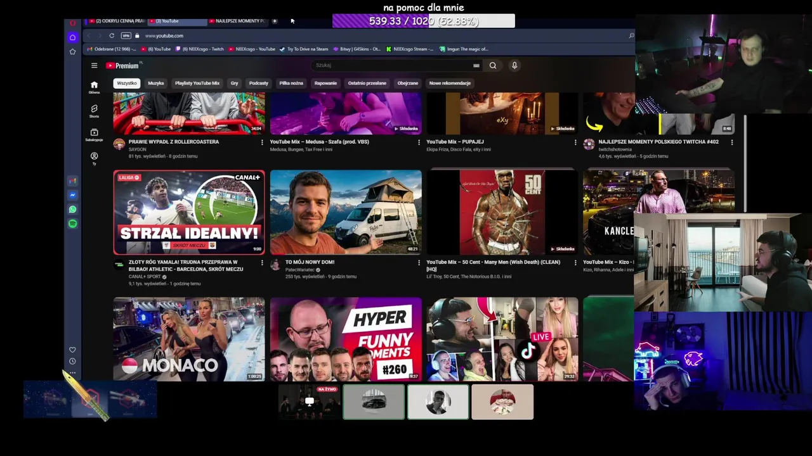Open the CANAL+ SPORT channel name link
This screenshot has width=812, height=456.
(x=145, y=277)
